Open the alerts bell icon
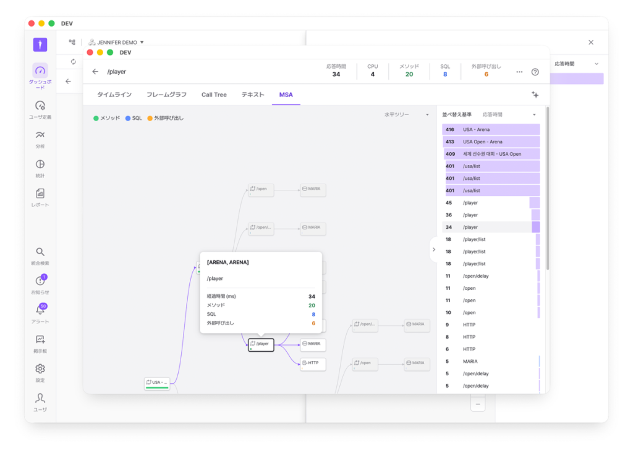Viewport: 633px width, 455px height. tap(40, 310)
